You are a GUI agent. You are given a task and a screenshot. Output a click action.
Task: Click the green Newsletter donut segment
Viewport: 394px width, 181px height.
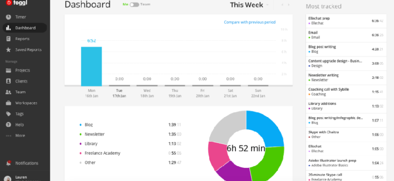pos(269,163)
